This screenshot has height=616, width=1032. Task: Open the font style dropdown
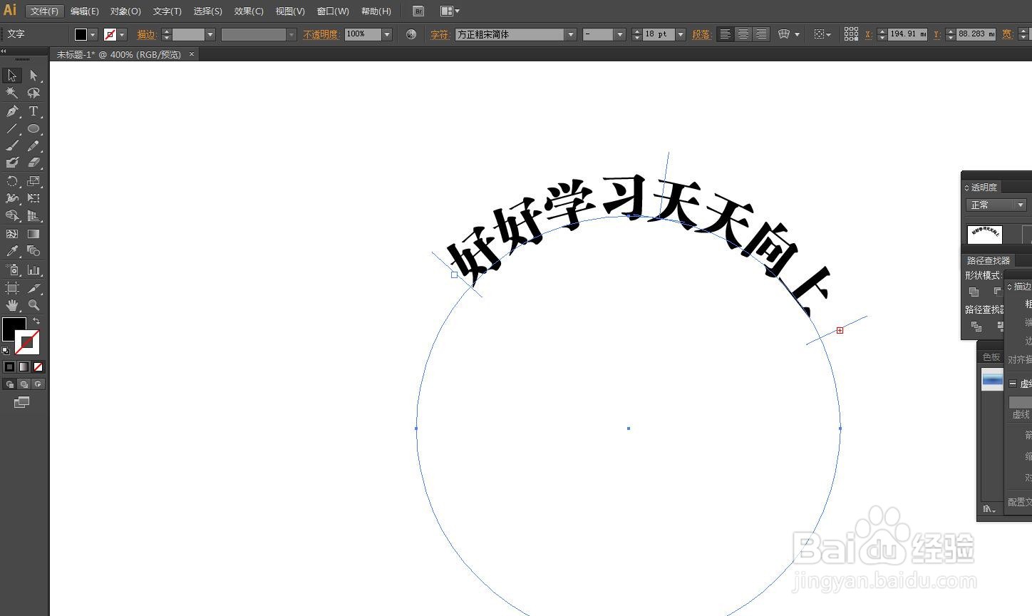(619, 34)
